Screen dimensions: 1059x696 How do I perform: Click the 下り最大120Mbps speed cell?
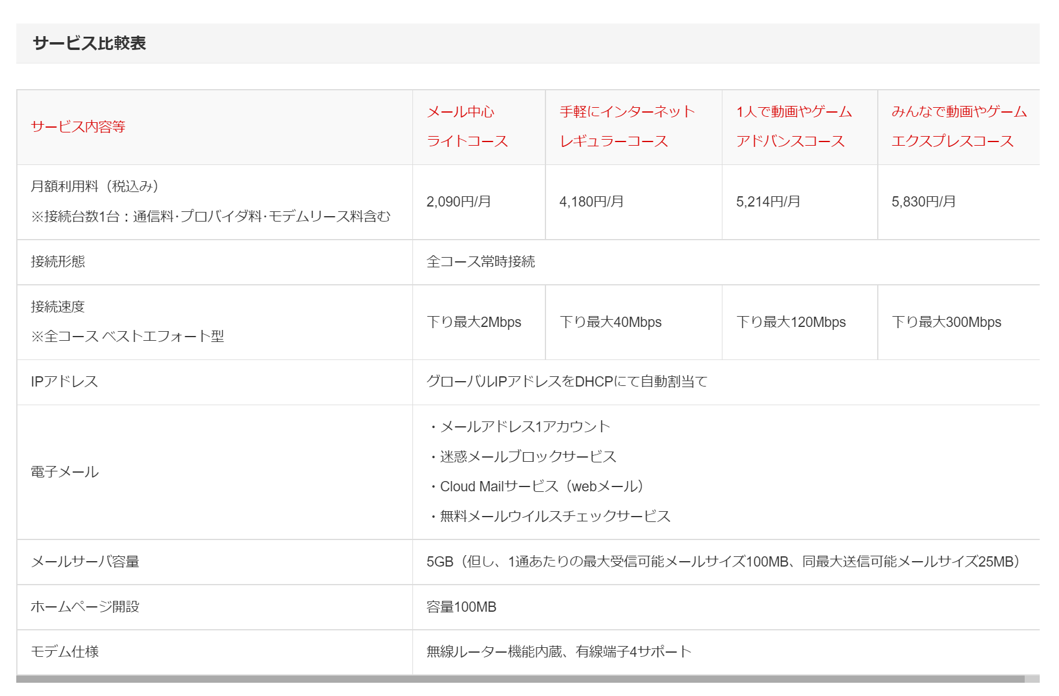click(x=790, y=322)
